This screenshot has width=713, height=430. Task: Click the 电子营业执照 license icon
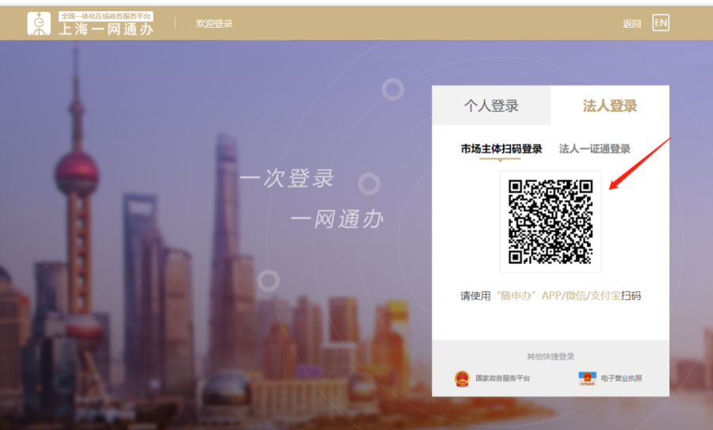587,379
